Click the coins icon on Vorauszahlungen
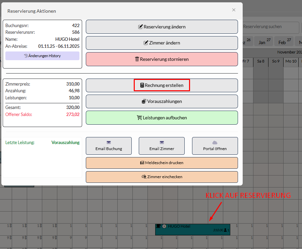The width and height of the screenshot is (302, 249). click(144, 101)
